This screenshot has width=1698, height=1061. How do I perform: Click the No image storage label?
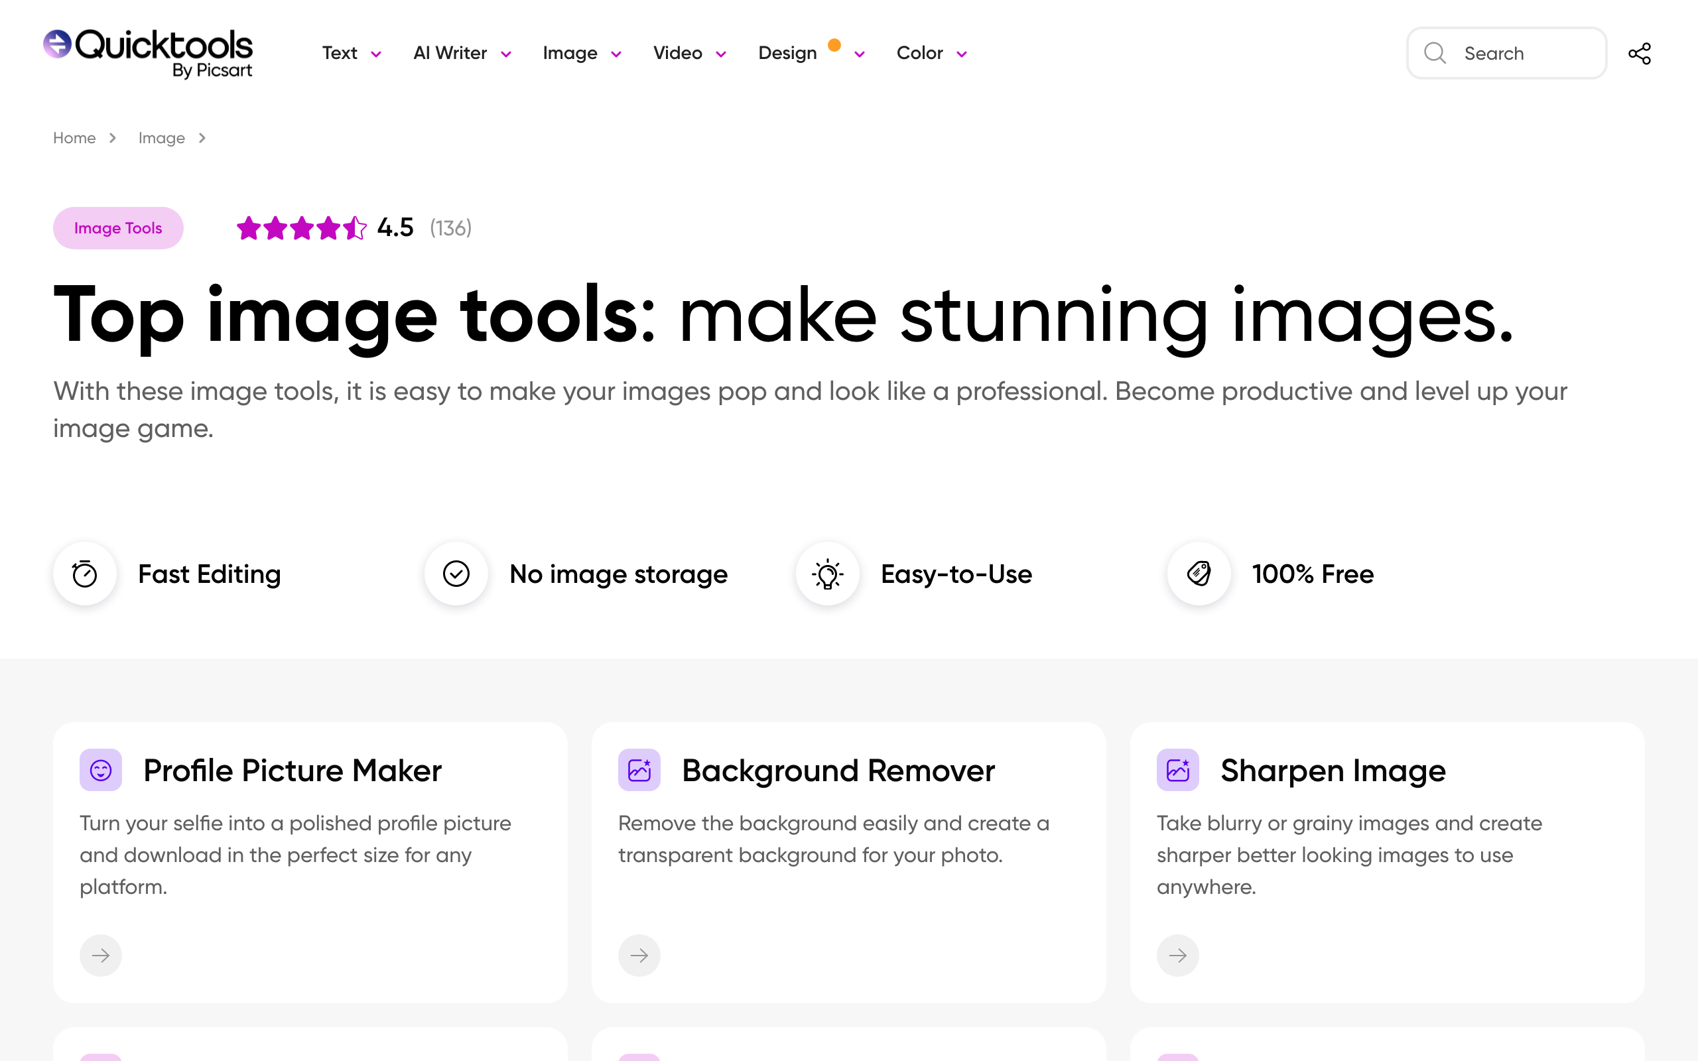(618, 574)
